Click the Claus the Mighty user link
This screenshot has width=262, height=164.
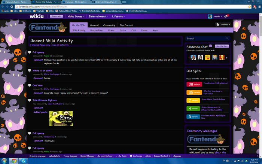[55, 104]
